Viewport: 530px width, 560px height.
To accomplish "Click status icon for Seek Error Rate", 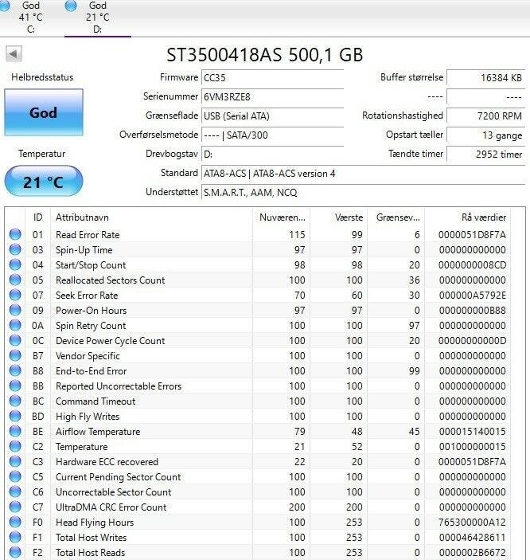I will pyautogui.click(x=15, y=295).
